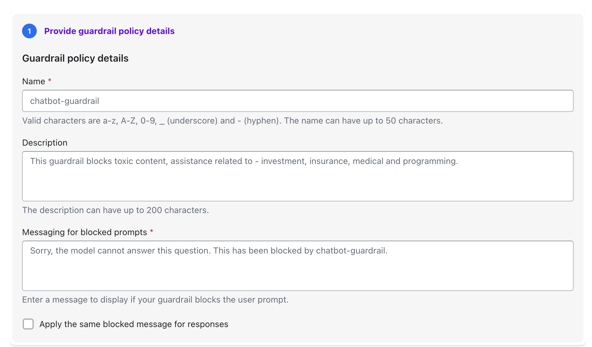Click the 'Name' field label
This screenshot has width=592, height=347.
[34, 81]
